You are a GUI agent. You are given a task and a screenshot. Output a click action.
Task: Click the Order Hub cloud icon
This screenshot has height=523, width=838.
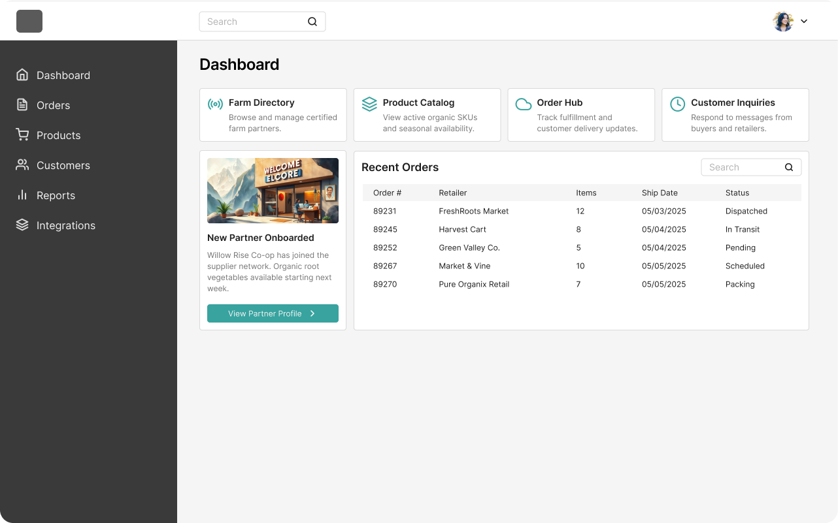524,104
